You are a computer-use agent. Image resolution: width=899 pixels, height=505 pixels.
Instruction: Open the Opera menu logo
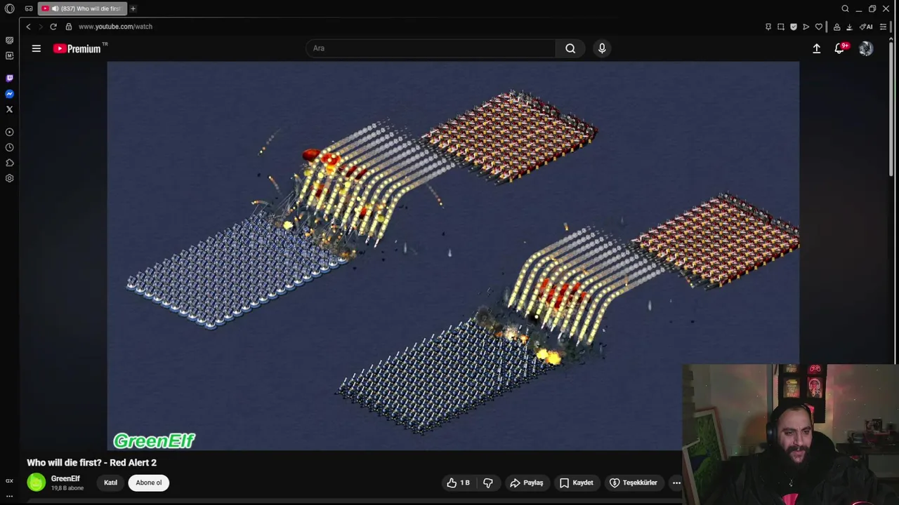(9, 8)
